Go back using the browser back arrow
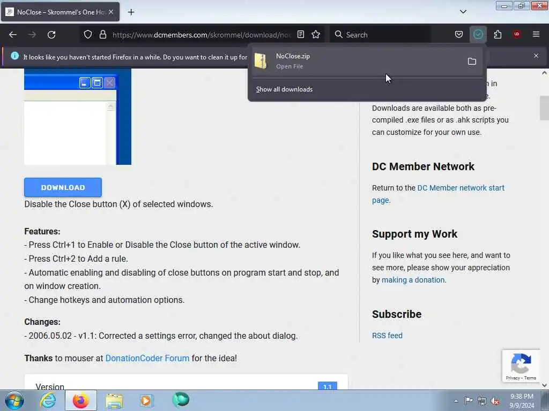 click(13, 35)
